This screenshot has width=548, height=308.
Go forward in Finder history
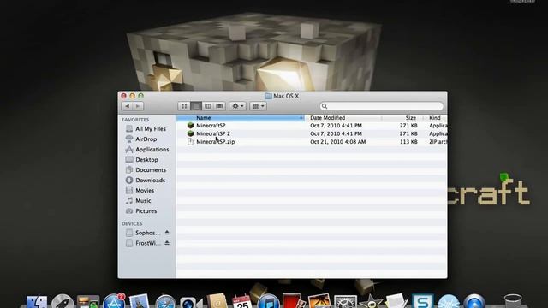138,106
